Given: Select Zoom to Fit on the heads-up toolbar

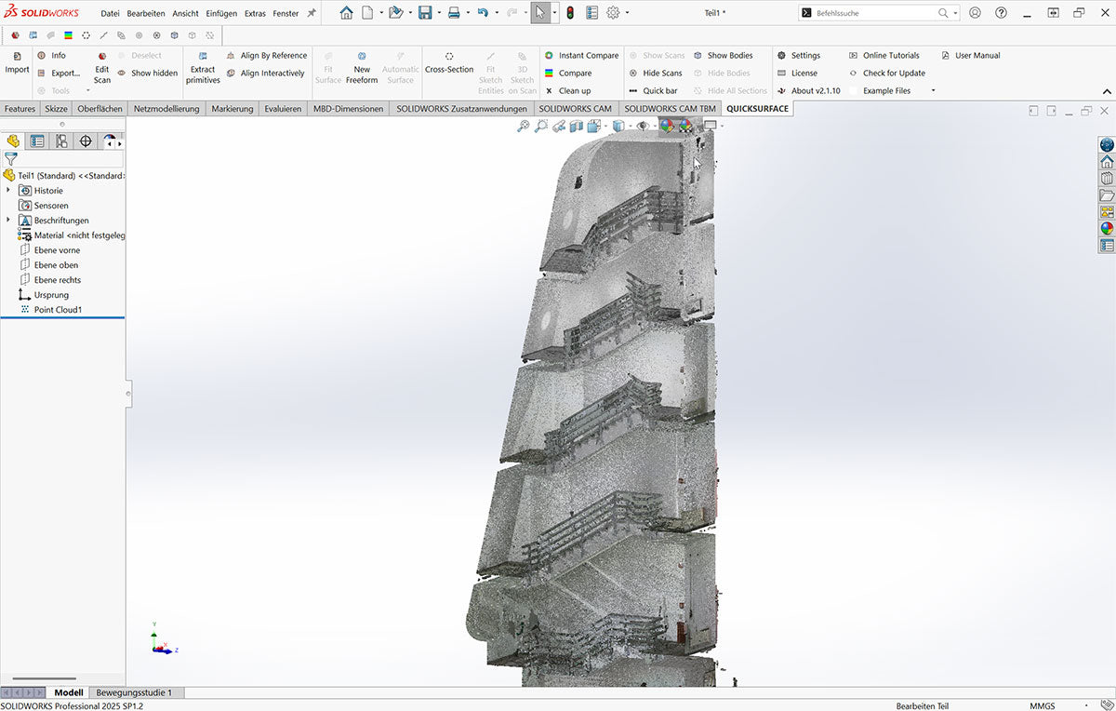Looking at the screenshot, I should click(524, 127).
